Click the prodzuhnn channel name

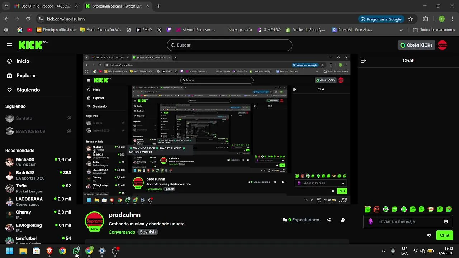[124, 215]
